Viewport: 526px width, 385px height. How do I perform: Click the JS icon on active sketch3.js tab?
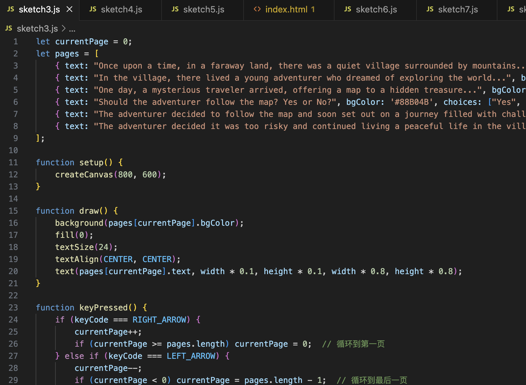tap(10, 9)
